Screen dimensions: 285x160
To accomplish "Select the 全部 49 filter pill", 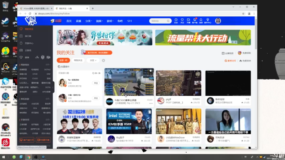I will (63, 60).
